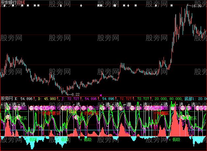
Task: Click the magenta triangle arrow below chart
Action: click(100, 95)
